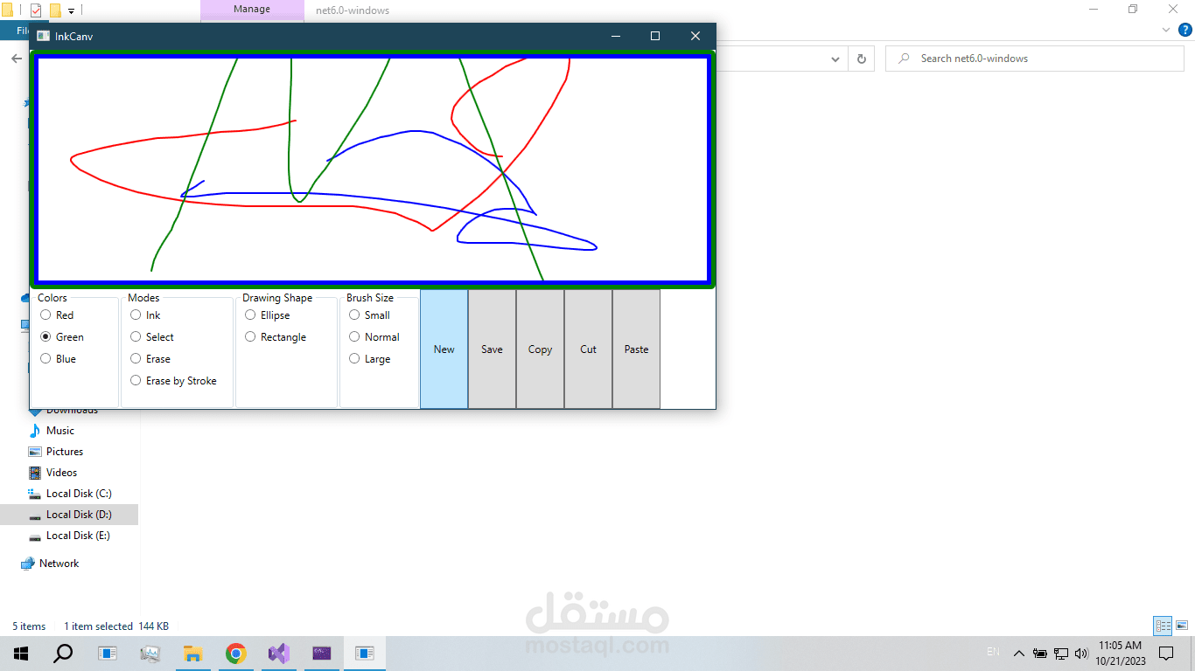Click the New button in InkCanv

pyautogui.click(x=444, y=349)
